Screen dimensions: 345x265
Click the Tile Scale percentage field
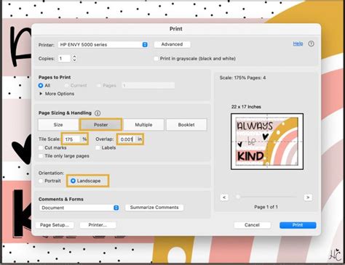point(71,139)
